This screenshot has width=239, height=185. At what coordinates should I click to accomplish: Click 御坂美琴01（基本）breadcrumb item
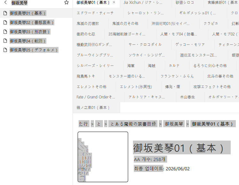213,124
